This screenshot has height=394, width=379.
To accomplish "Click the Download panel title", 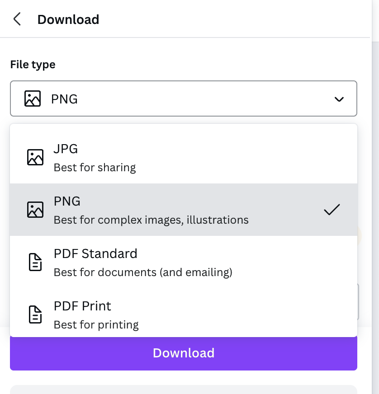I will pyautogui.click(x=68, y=19).
